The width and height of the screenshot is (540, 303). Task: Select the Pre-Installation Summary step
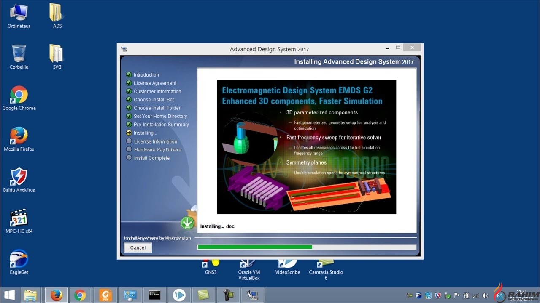click(x=161, y=125)
